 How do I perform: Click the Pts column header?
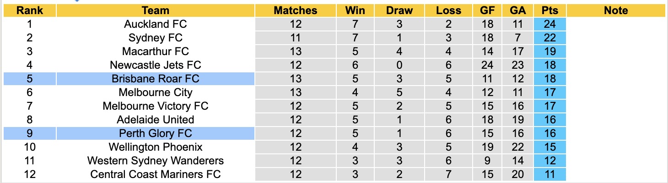coord(549,10)
